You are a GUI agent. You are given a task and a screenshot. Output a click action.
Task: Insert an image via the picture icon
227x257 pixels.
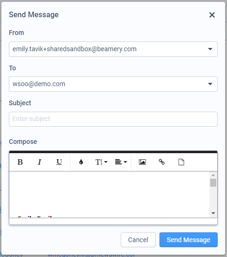[x=142, y=162]
